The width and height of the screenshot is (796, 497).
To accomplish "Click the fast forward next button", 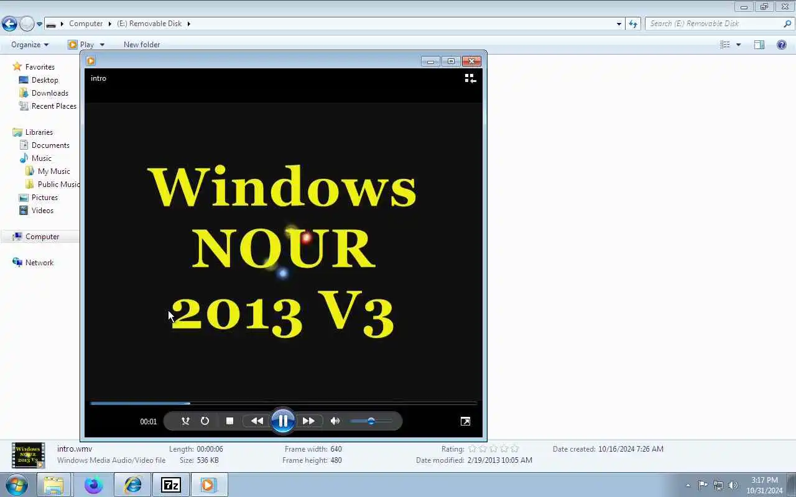I will pyautogui.click(x=308, y=421).
